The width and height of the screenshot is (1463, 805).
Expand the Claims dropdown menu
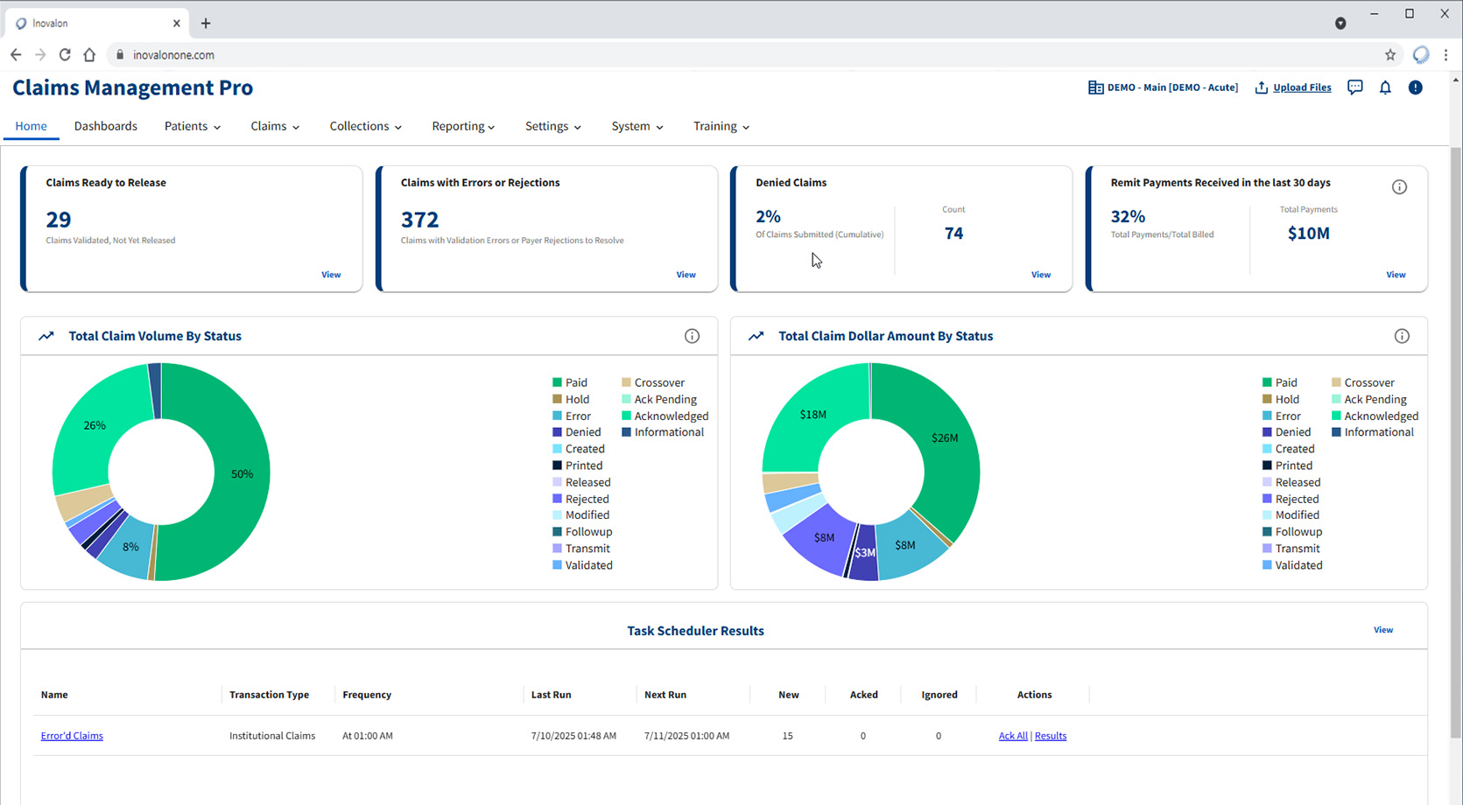click(275, 126)
